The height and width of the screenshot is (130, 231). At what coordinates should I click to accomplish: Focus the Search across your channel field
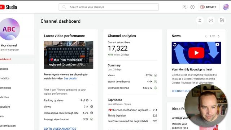[109, 7]
